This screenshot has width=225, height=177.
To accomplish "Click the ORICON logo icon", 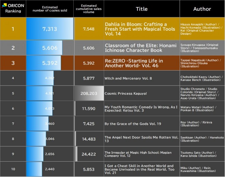I will (4, 5).
